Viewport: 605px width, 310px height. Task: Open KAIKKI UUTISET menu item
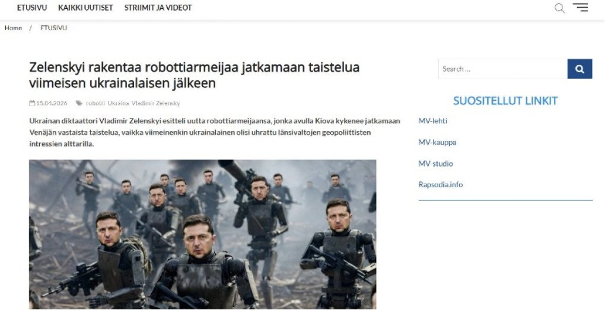point(85,8)
